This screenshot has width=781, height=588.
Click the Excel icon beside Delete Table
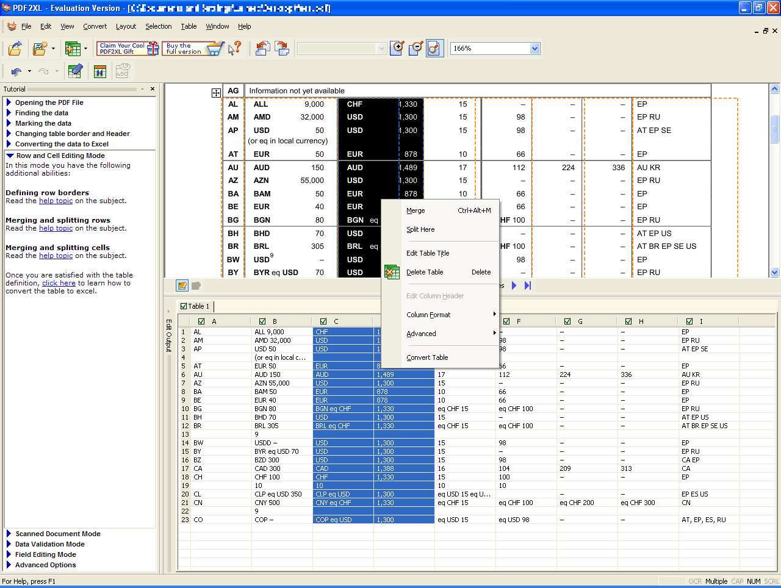[392, 272]
